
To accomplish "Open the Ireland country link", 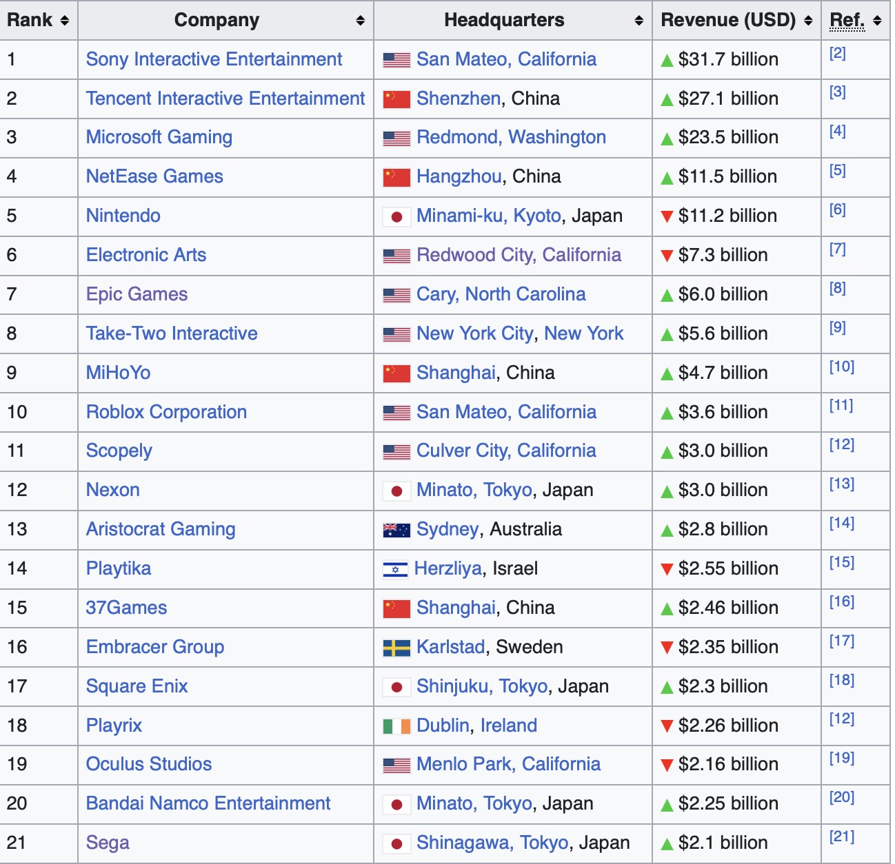I will [x=509, y=726].
